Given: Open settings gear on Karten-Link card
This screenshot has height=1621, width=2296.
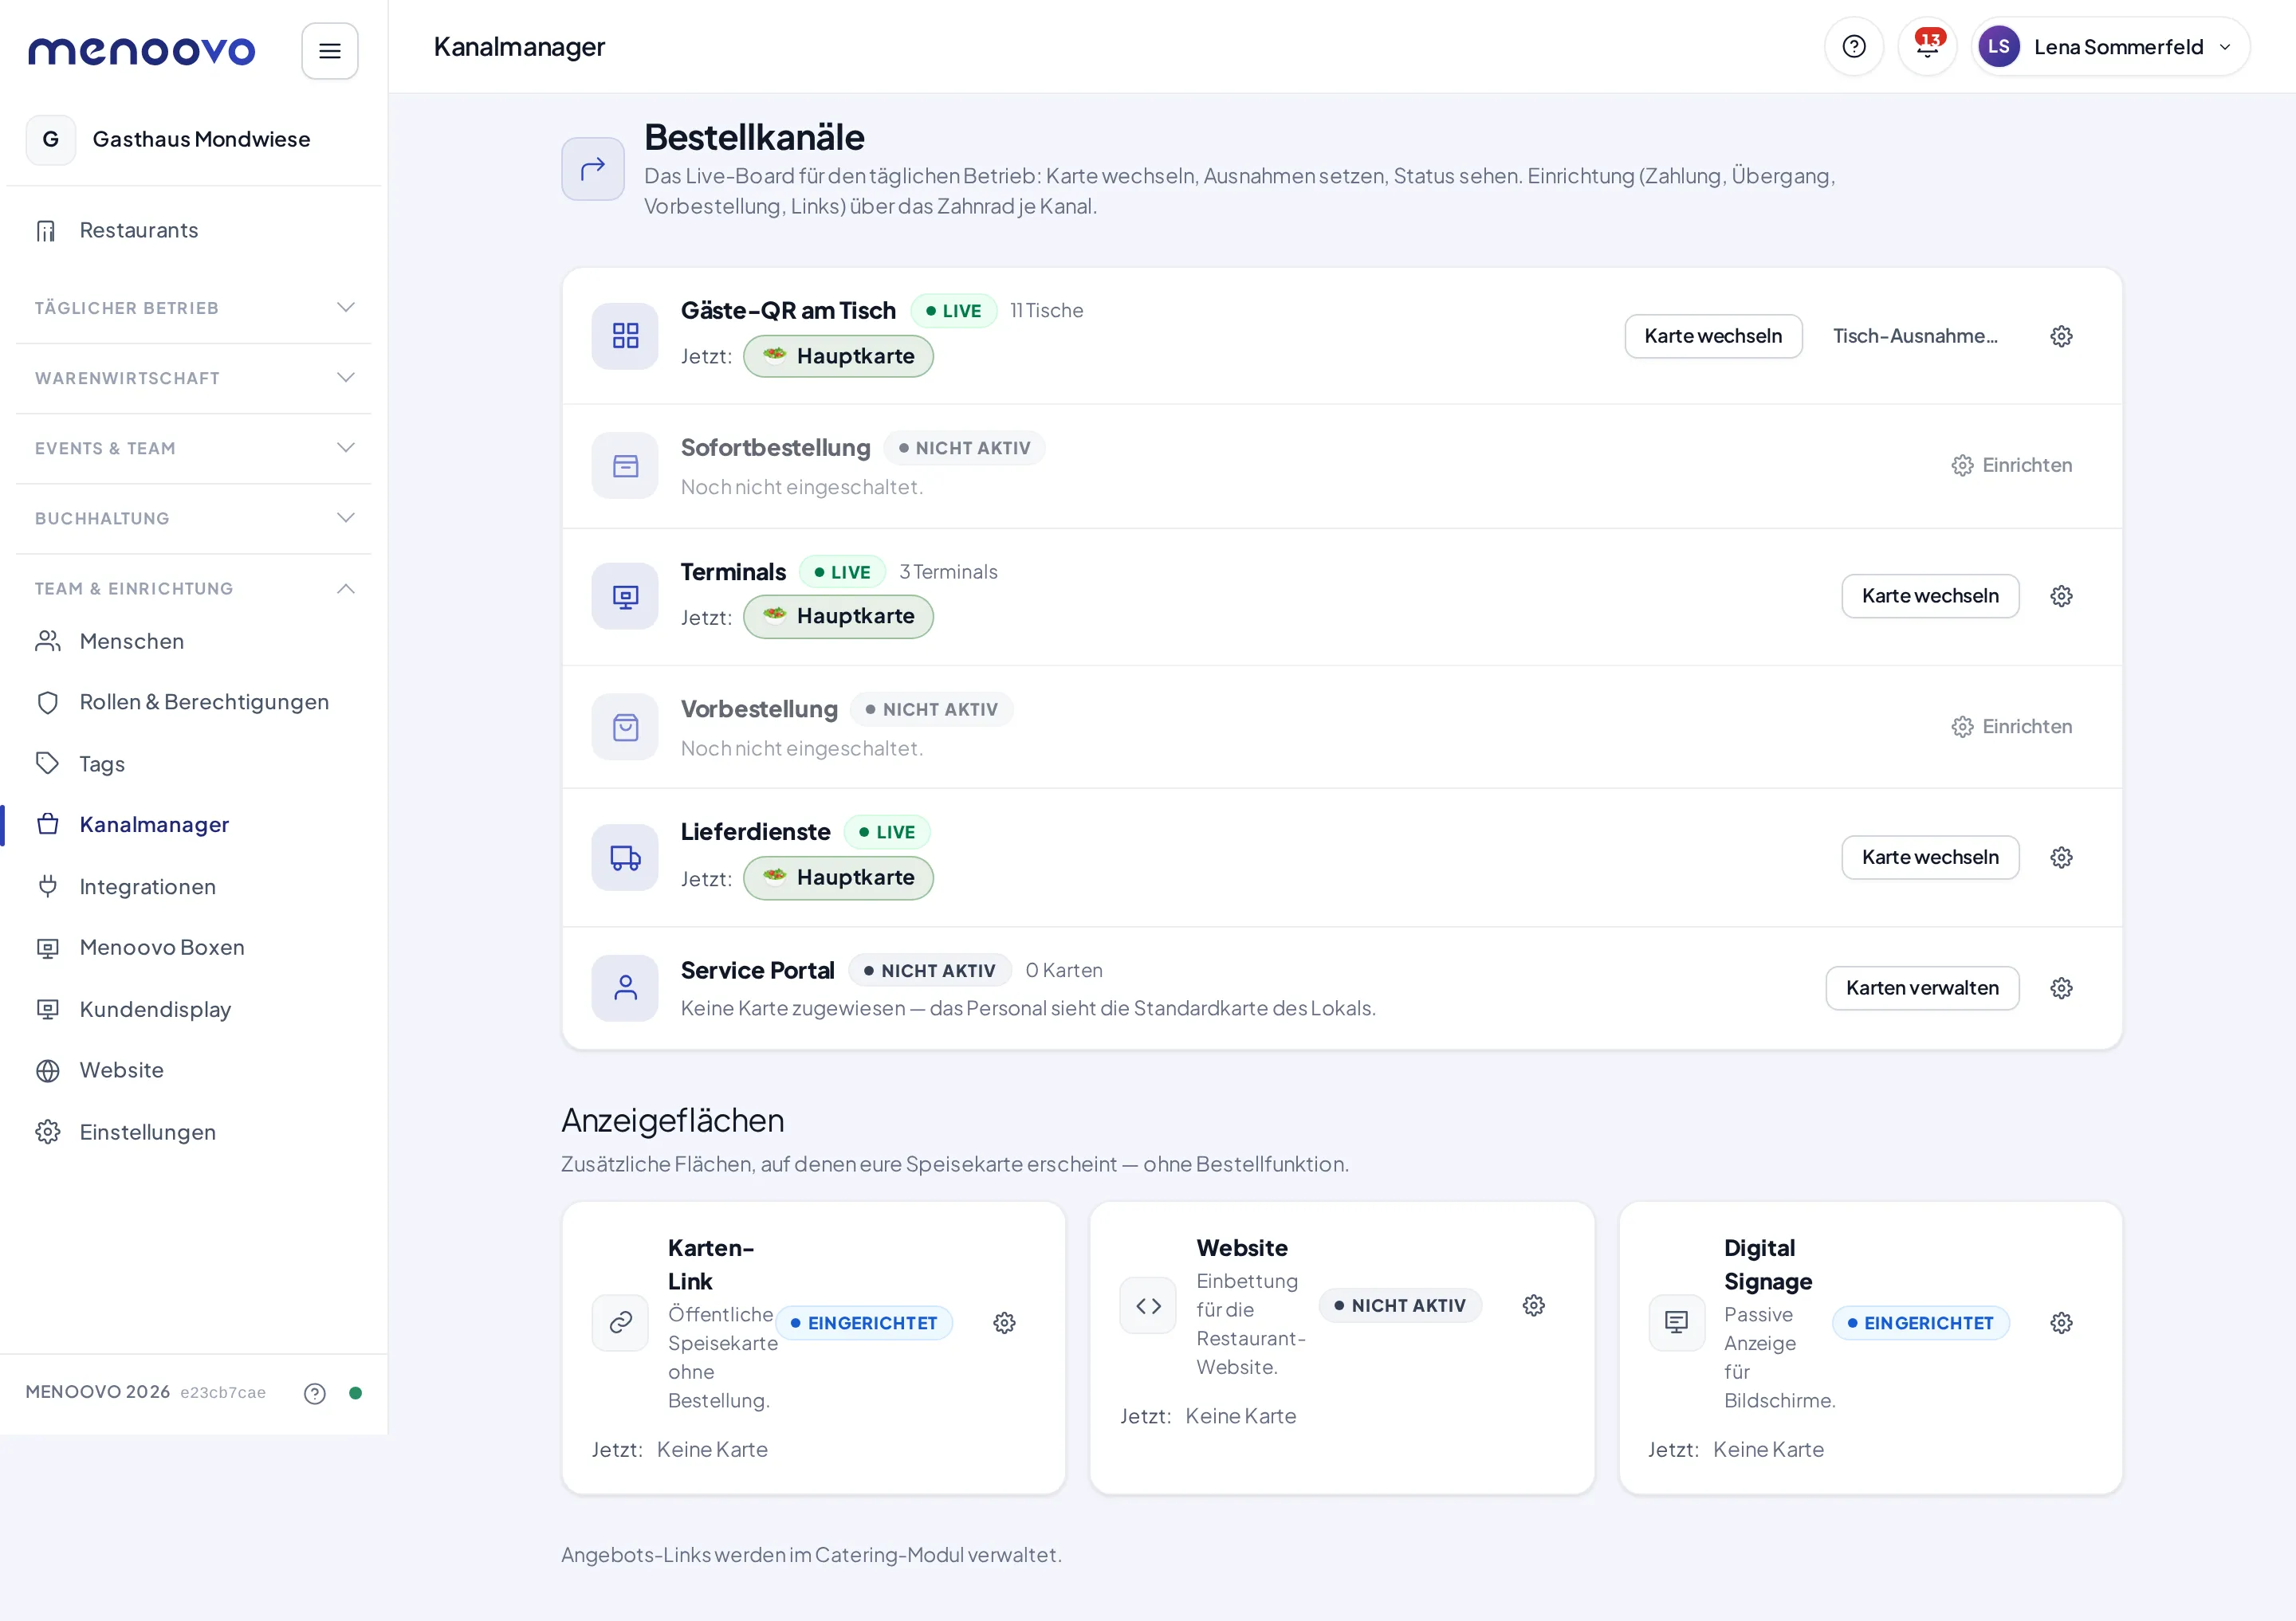Looking at the screenshot, I should (1004, 1323).
